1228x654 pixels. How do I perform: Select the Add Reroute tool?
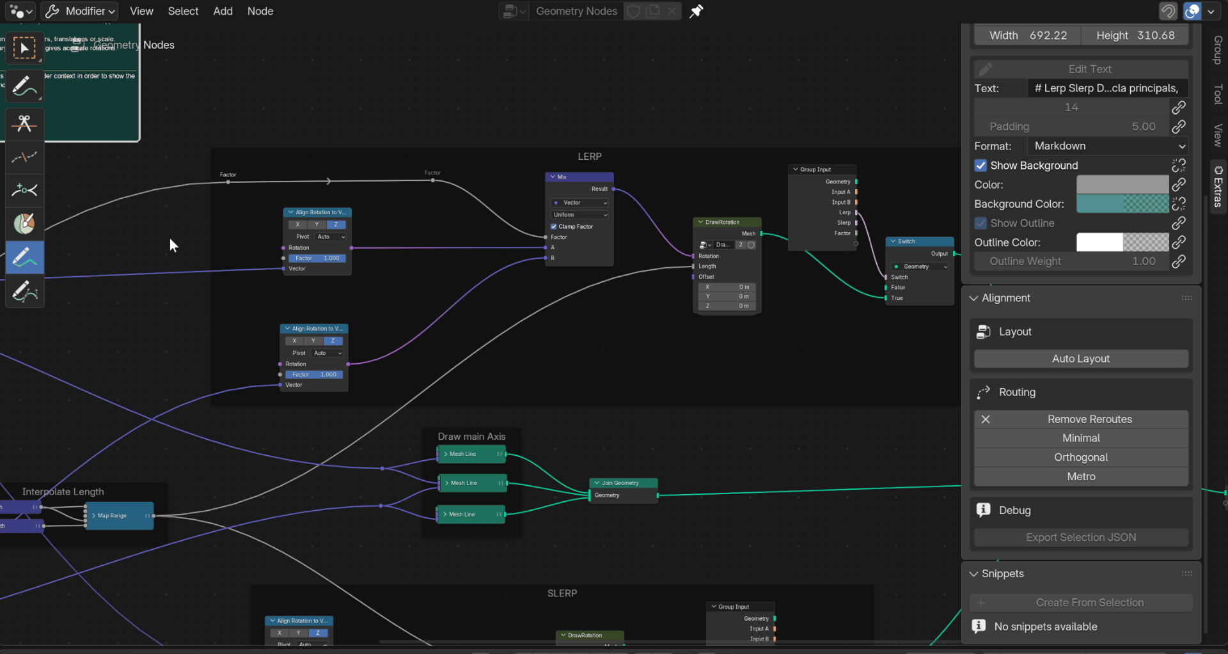tap(24, 190)
